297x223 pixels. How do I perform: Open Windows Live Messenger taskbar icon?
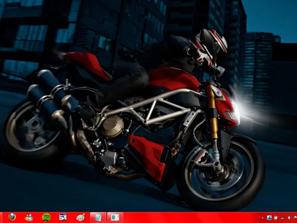[x=29, y=217]
